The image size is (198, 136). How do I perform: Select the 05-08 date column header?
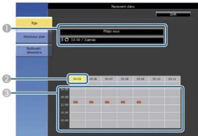pyautogui.click(x=125, y=79)
